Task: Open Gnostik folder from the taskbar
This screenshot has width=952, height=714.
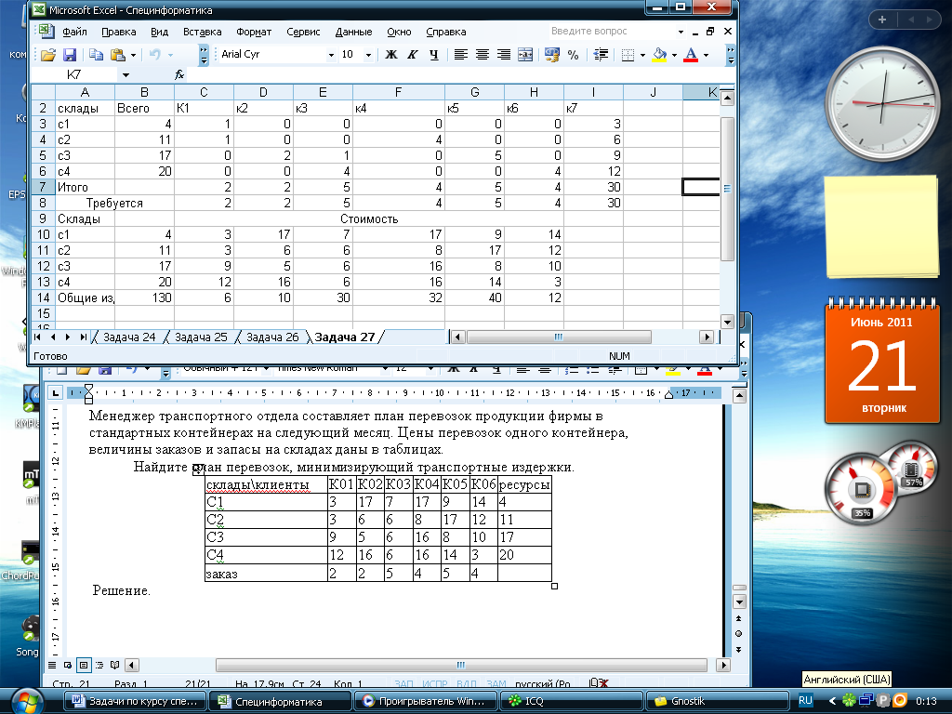Action: click(717, 701)
